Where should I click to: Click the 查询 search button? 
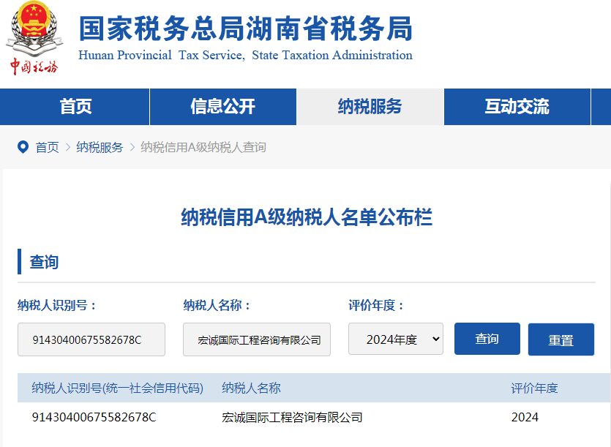(487, 339)
